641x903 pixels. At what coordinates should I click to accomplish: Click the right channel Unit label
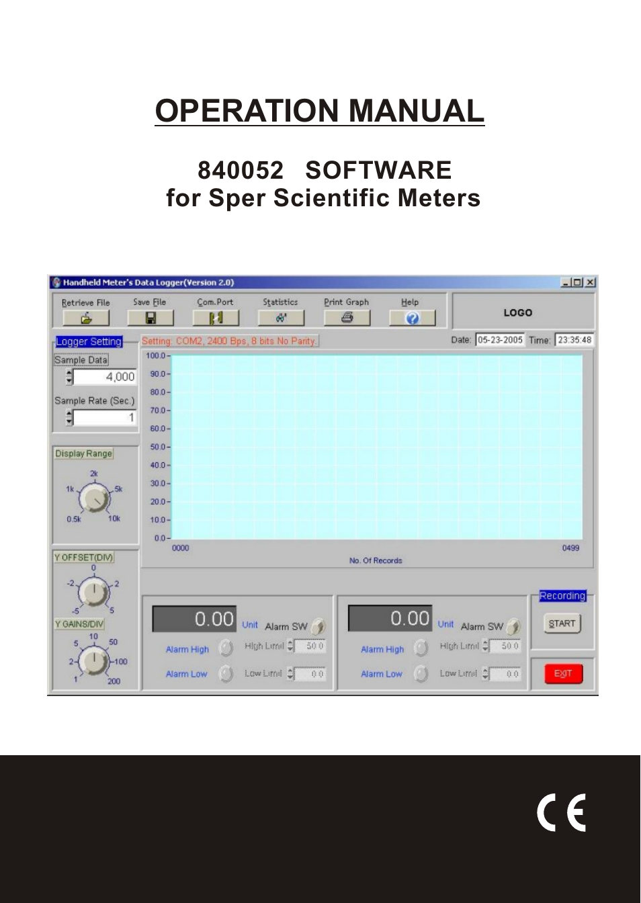(x=445, y=624)
